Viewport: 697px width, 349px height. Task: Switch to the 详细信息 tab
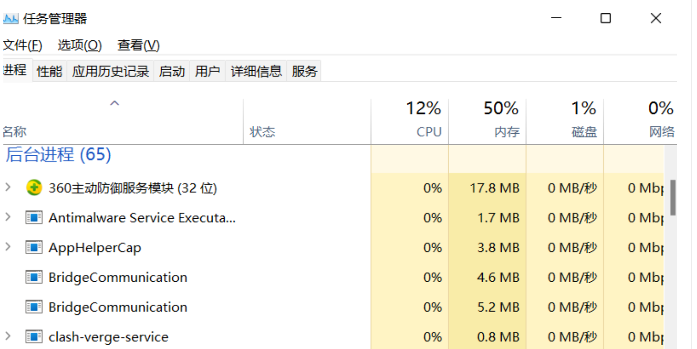pos(256,72)
